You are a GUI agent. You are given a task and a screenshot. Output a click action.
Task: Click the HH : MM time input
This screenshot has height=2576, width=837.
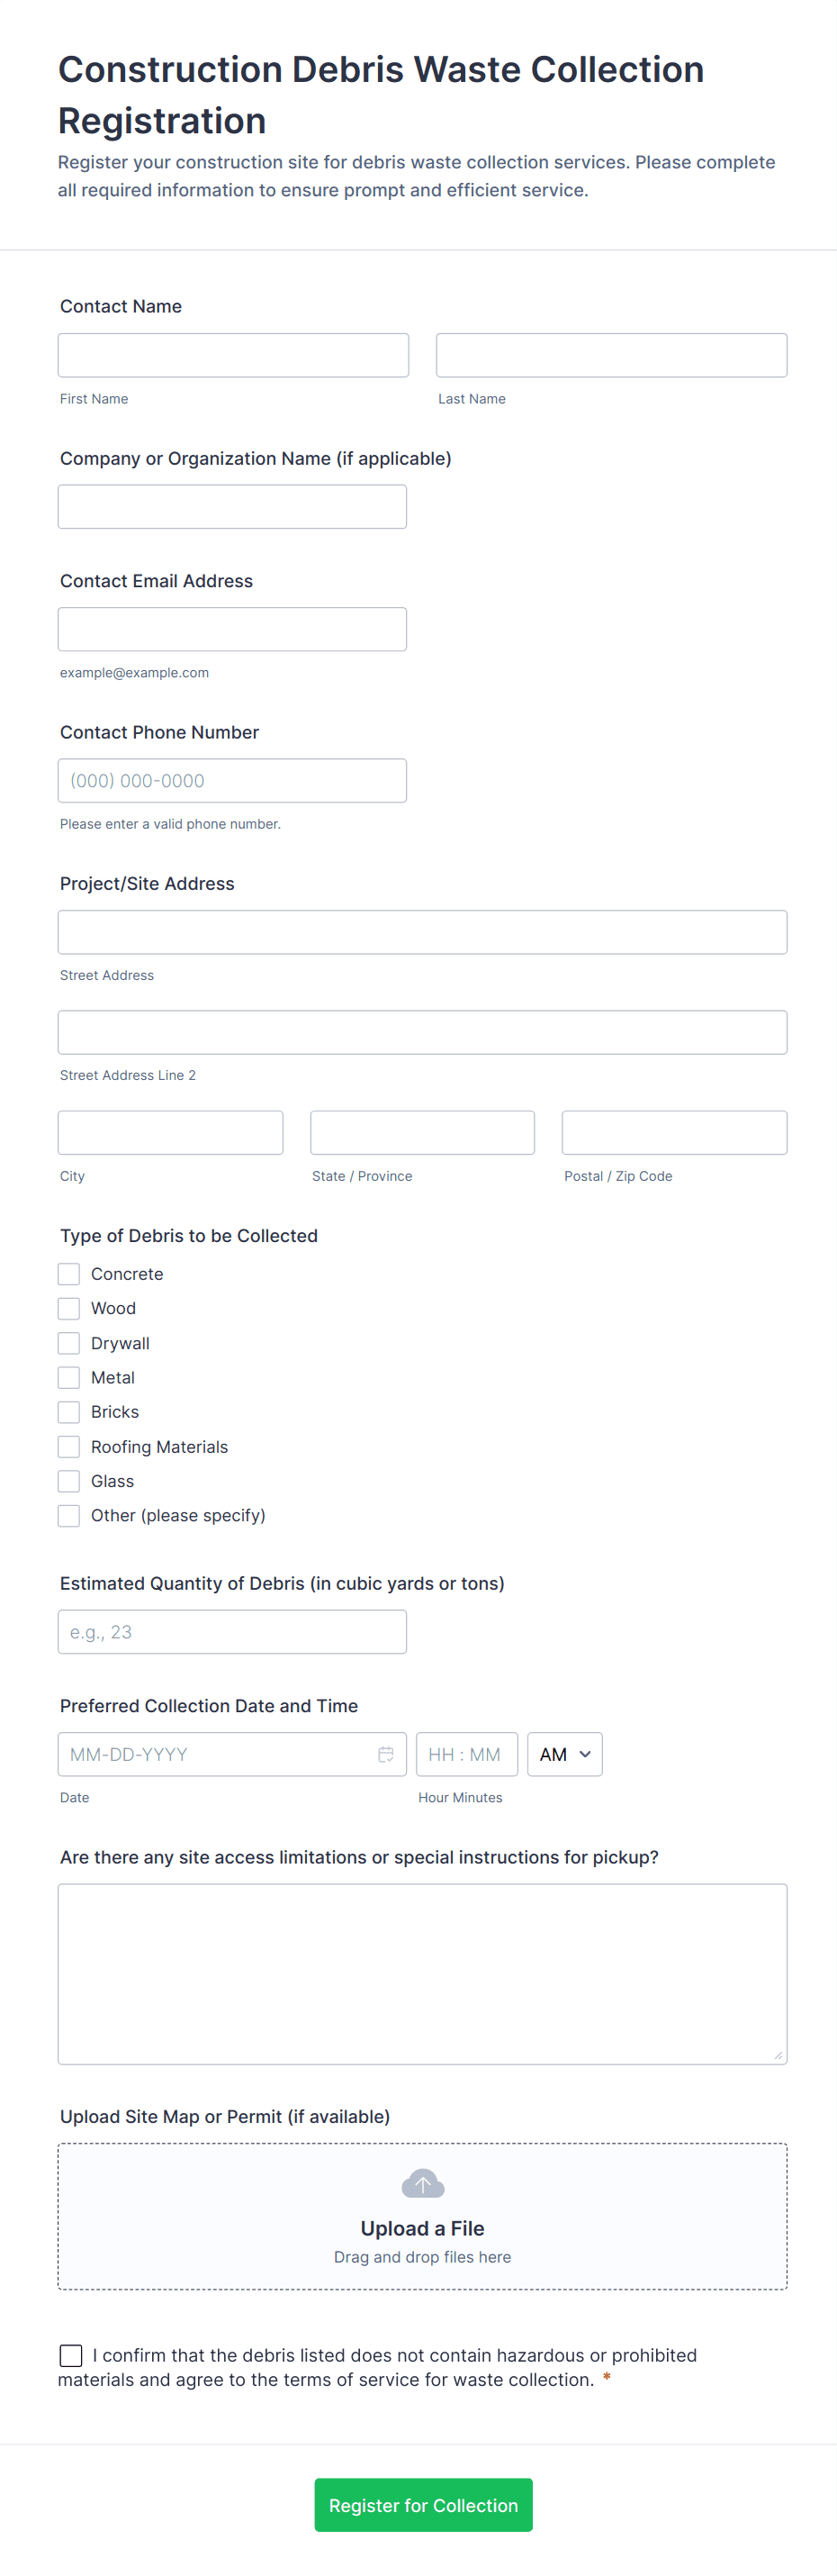click(x=466, y=1754)
